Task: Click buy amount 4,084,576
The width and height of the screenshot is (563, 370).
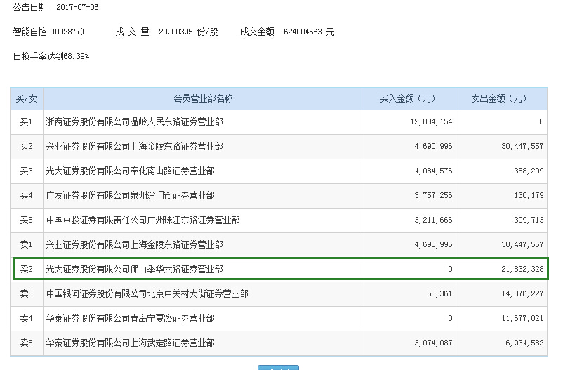Action: [433, 171]
